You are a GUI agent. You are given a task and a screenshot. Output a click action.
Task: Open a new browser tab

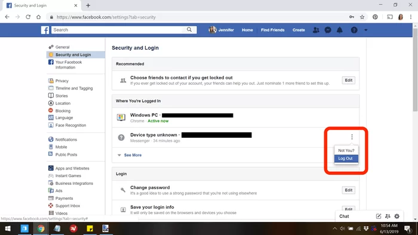(88, 5)
